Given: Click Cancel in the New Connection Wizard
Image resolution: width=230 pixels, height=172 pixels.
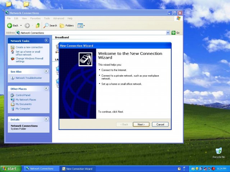Looking at the screenshot, I should [160, 124].
